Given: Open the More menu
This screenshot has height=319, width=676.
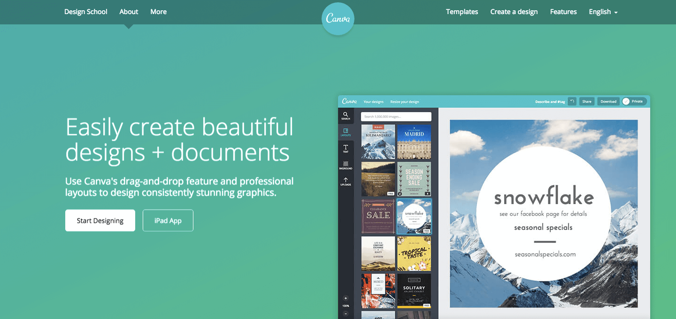Looking at the screenshot, I should pos(159,12).
